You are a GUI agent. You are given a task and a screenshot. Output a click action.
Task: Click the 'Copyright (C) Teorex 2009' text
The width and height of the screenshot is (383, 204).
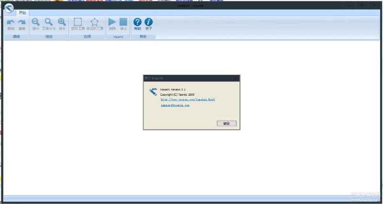(177, 94)
